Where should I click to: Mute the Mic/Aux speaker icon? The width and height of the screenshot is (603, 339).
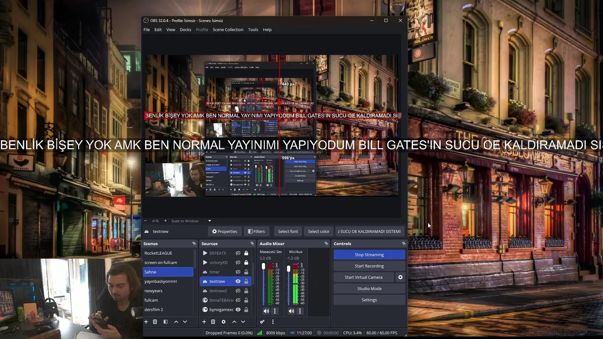pyautogui.click(x=291, y=311)
